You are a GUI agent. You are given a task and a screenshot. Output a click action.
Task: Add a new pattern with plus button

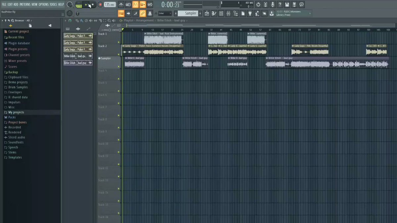coord(200,14)
